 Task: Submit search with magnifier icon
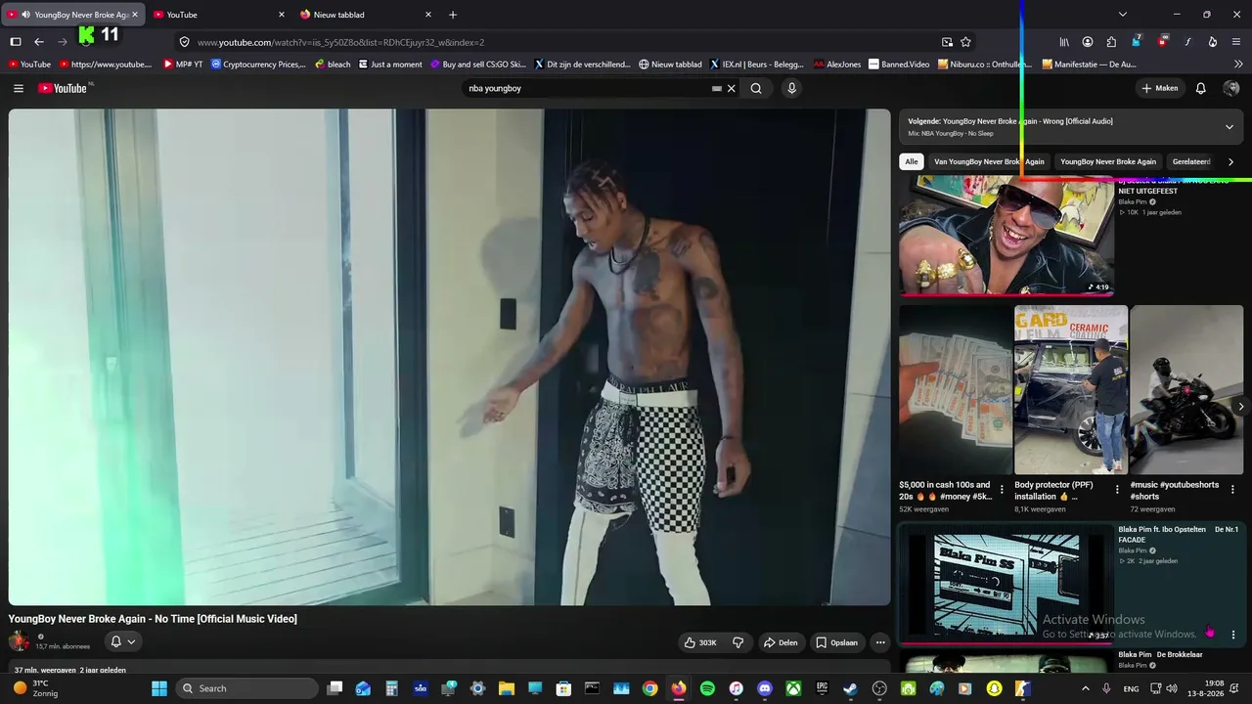[756, 88]
